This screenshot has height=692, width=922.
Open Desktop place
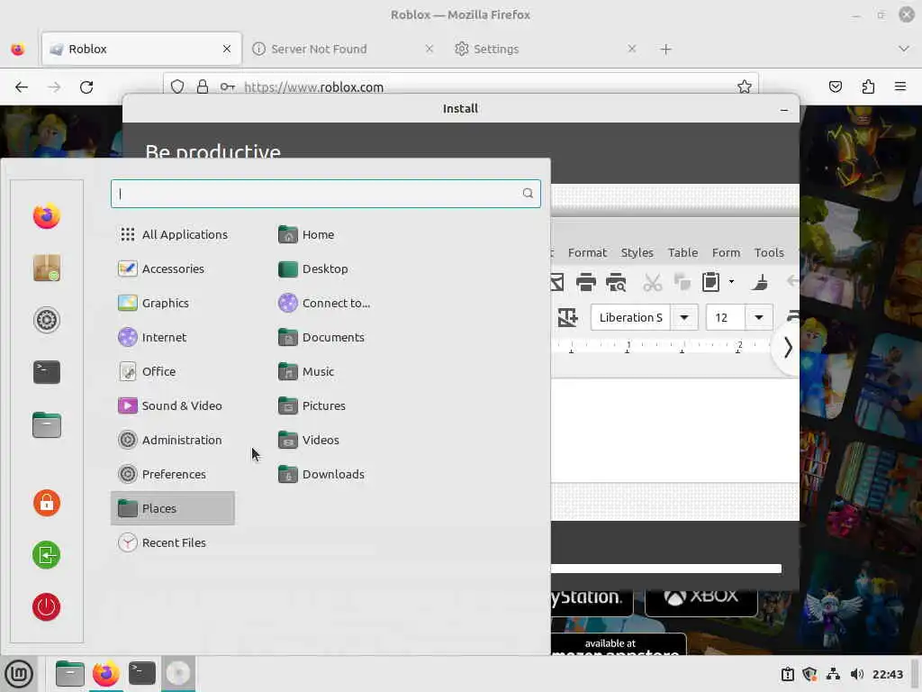point(313,269)
